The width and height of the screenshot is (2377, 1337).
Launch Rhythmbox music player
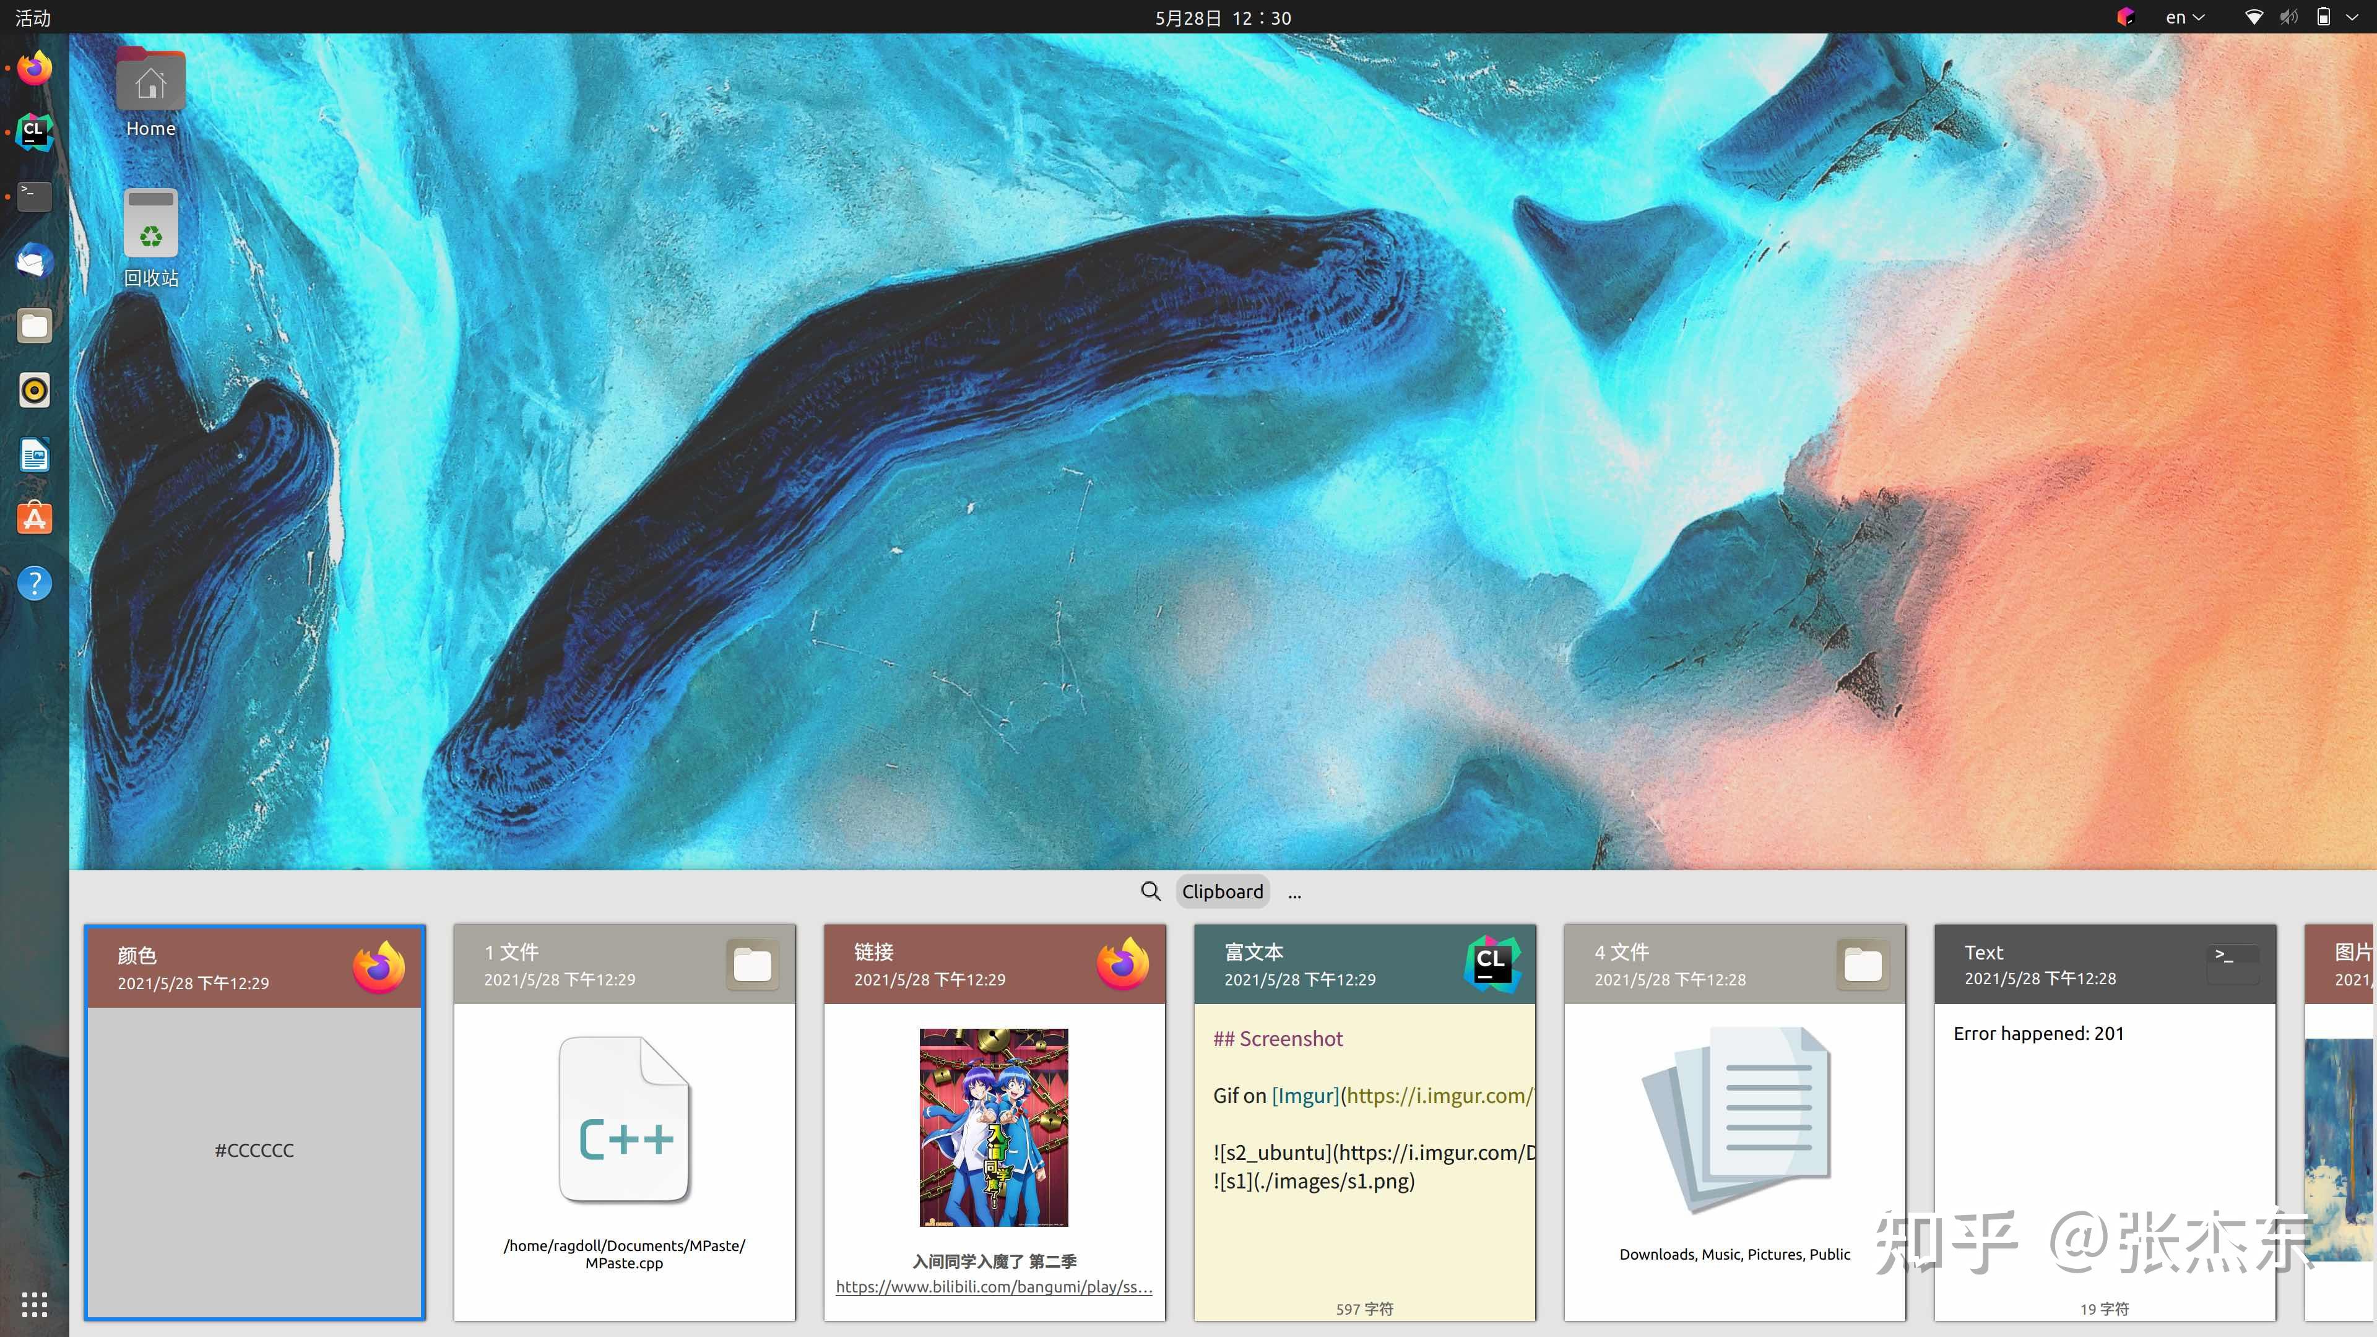point(35,391)
